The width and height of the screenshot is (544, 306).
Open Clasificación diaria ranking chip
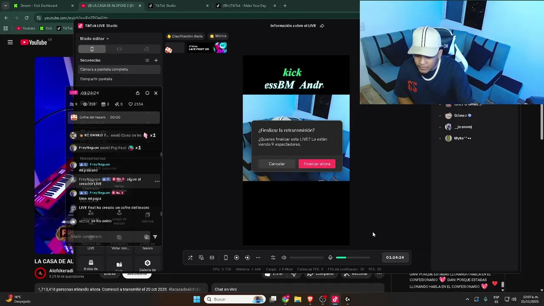[x=185, y=36]
